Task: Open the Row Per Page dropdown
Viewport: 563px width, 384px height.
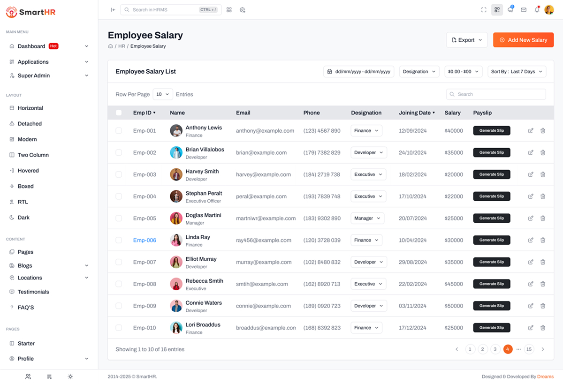Action: 162,94
